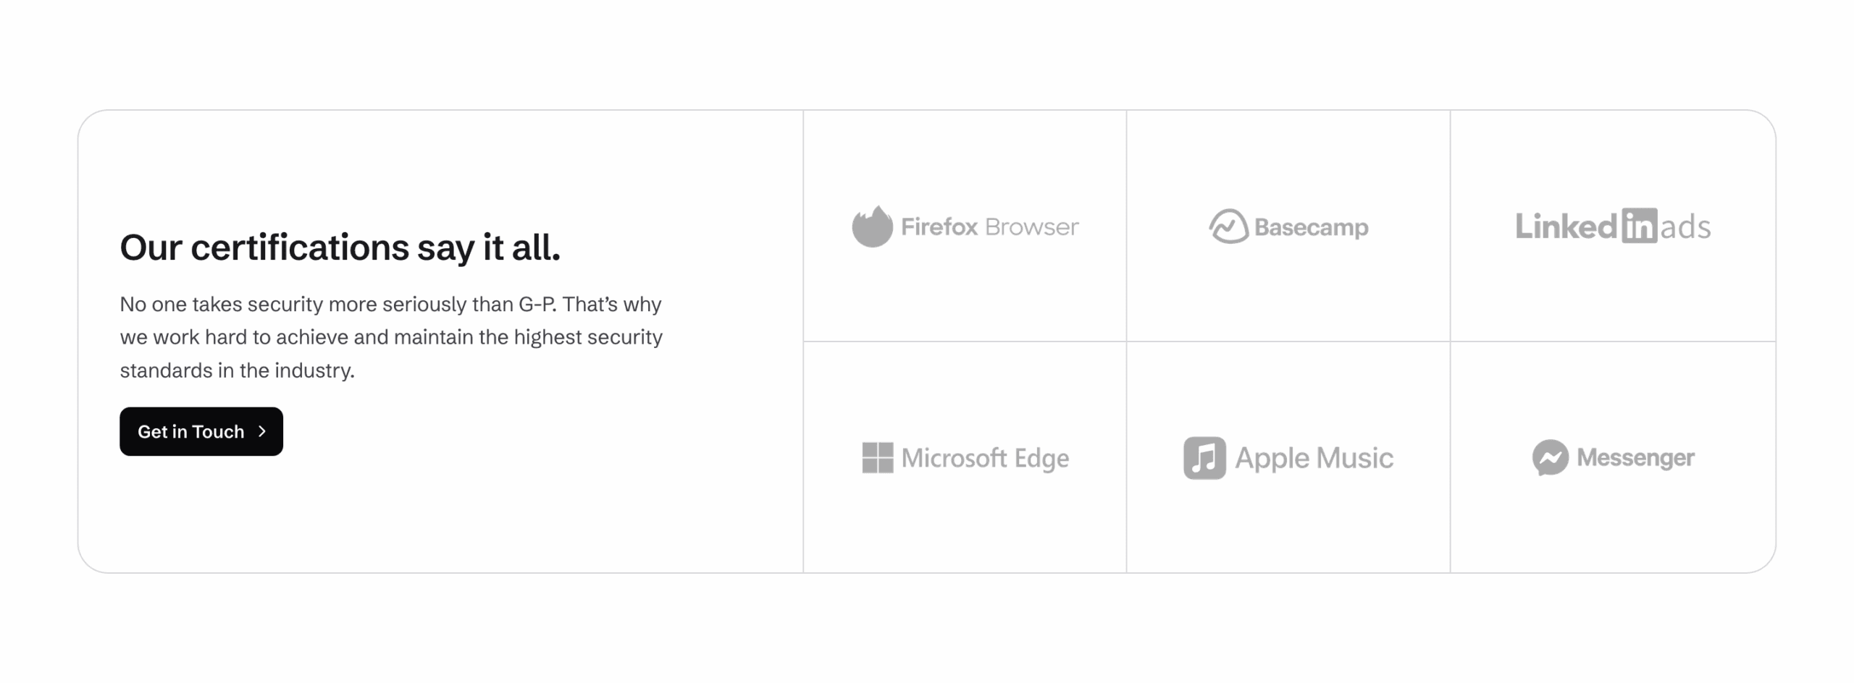Viewport: 1854px width, 683px height.
Task: Click the word 'Edge' in Microsoft logo
Action: point(1041,459)
